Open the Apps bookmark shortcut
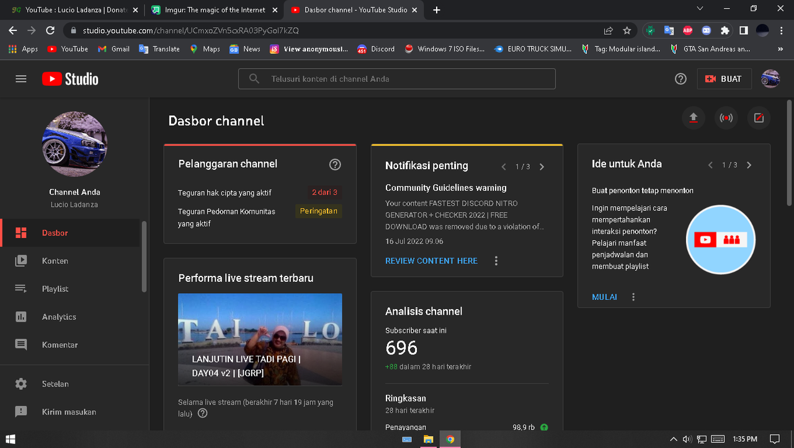 23,49
